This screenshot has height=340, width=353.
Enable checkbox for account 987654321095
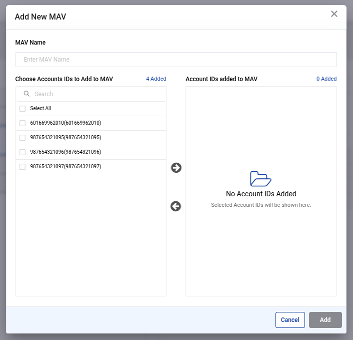(22, 138)
